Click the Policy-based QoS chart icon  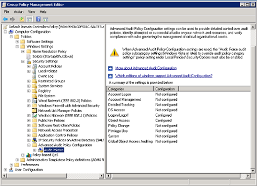pyautogui.click(x=29, y=155)
